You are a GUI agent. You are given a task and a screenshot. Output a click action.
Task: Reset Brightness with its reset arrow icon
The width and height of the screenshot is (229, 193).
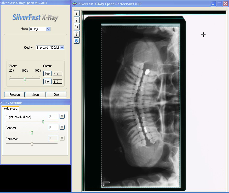click(x=62, y=116)
